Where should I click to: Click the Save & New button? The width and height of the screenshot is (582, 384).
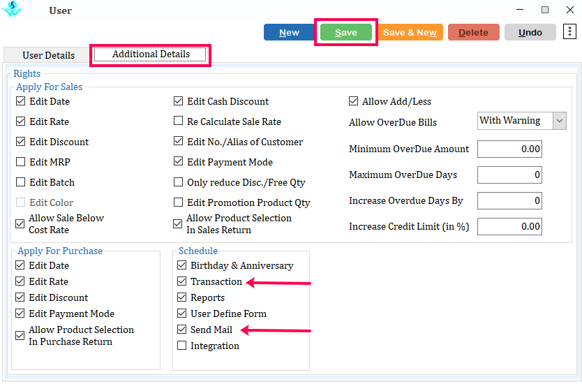tap(410, 32)
